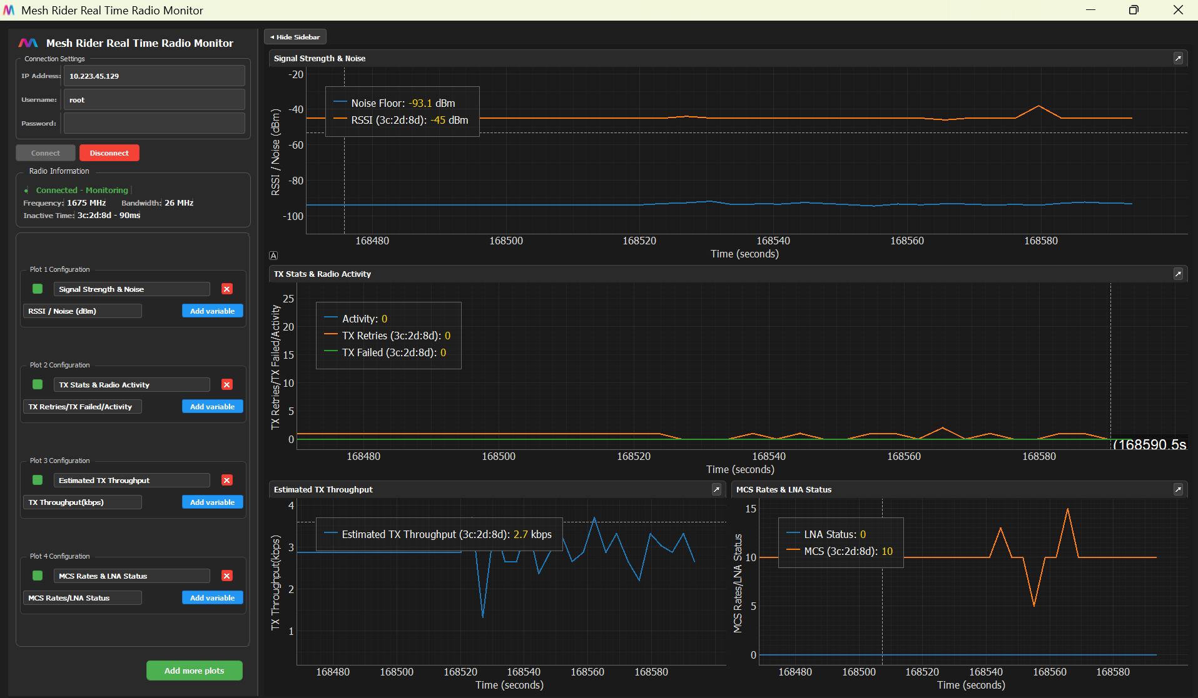Focus the IP Address field
Screen dimensions: 1198x698
[x=155, y=76]
